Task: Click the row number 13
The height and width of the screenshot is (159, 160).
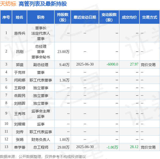Action: 6,147
